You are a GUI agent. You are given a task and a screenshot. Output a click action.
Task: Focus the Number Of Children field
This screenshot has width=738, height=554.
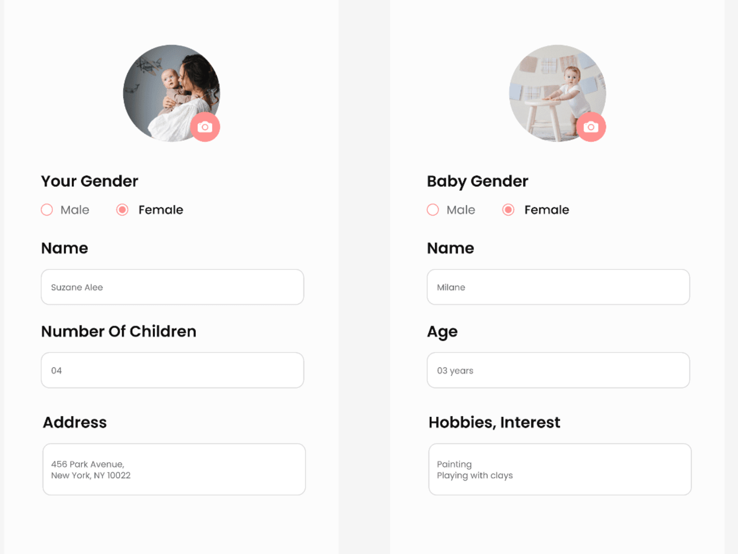pyautogui.click(x=172, y=370)
